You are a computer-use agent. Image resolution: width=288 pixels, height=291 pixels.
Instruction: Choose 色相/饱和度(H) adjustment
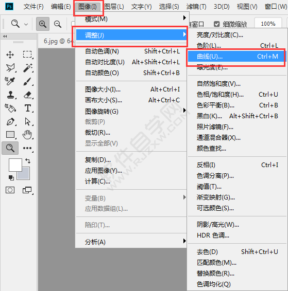[x=237, y=95]
